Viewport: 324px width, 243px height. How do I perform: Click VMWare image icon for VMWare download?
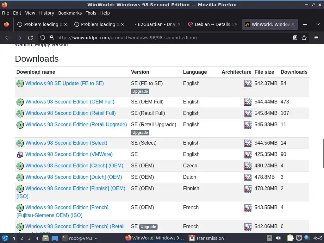click(20, 154)
